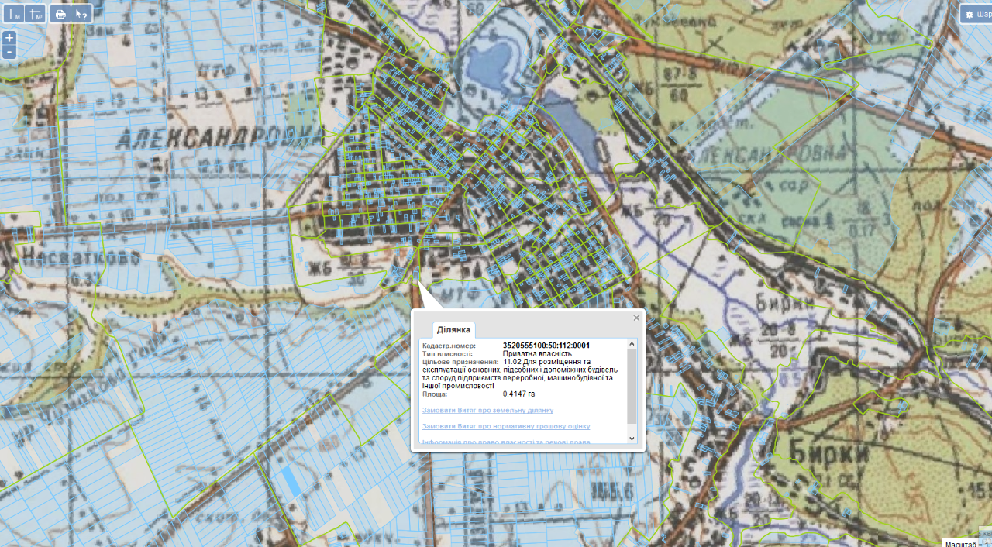Viewport: 992px width, 547px height.
Task: Activate the parcel info pointer tool
Action: 81,14
